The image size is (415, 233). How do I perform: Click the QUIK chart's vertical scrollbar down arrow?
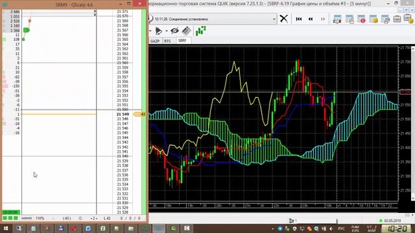tap(413, 199)
